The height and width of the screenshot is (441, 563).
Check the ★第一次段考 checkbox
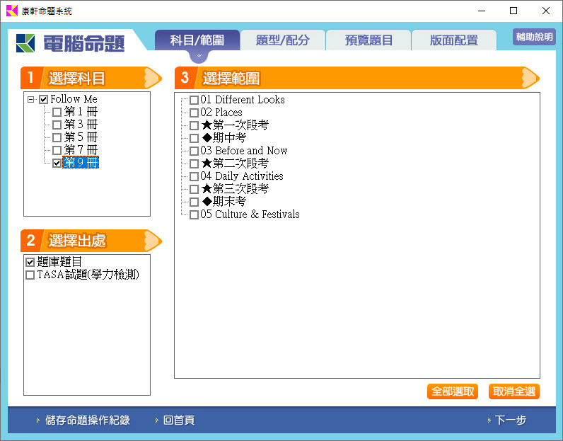(x=194, y=125)
